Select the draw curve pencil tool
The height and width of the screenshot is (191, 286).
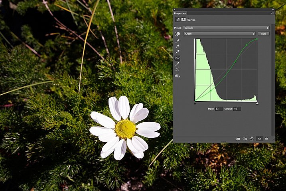tap(178, 64)
